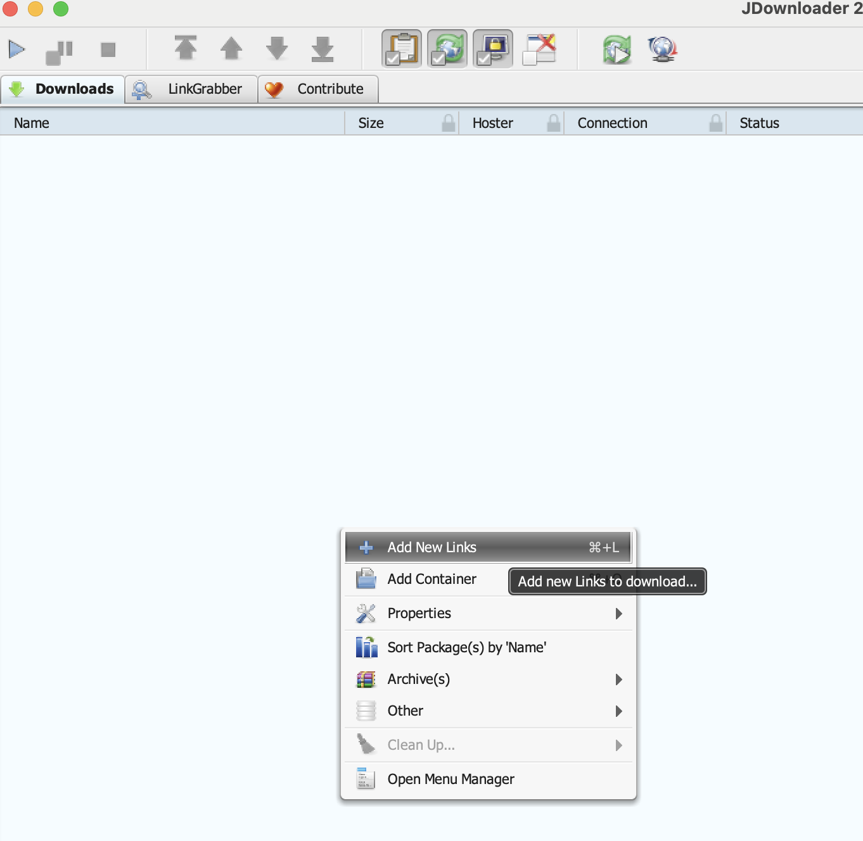The width and height of the screenshot is (863, 841).
Task: Move selection to bottom of the list
Action: click(x=323, y=49)
